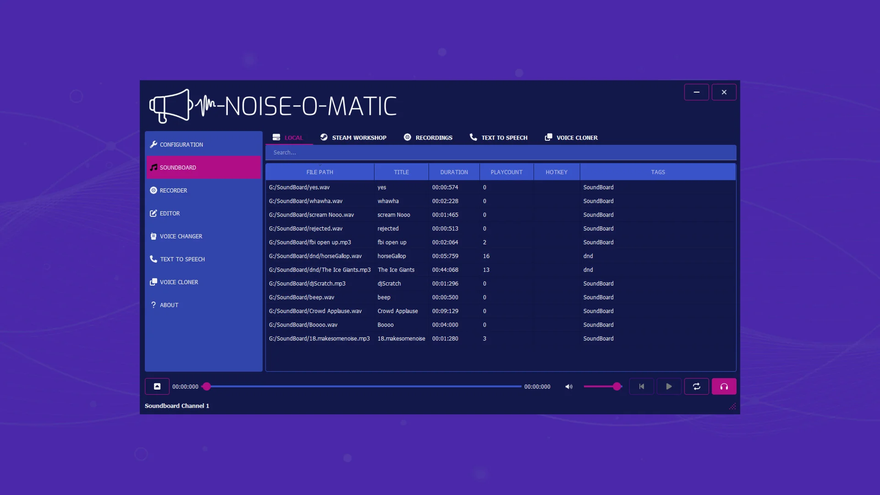Toggle the loop/repeat button
The height and width of the screenshot is (495, 880).
pyautogui.click(x=696, y=386)
